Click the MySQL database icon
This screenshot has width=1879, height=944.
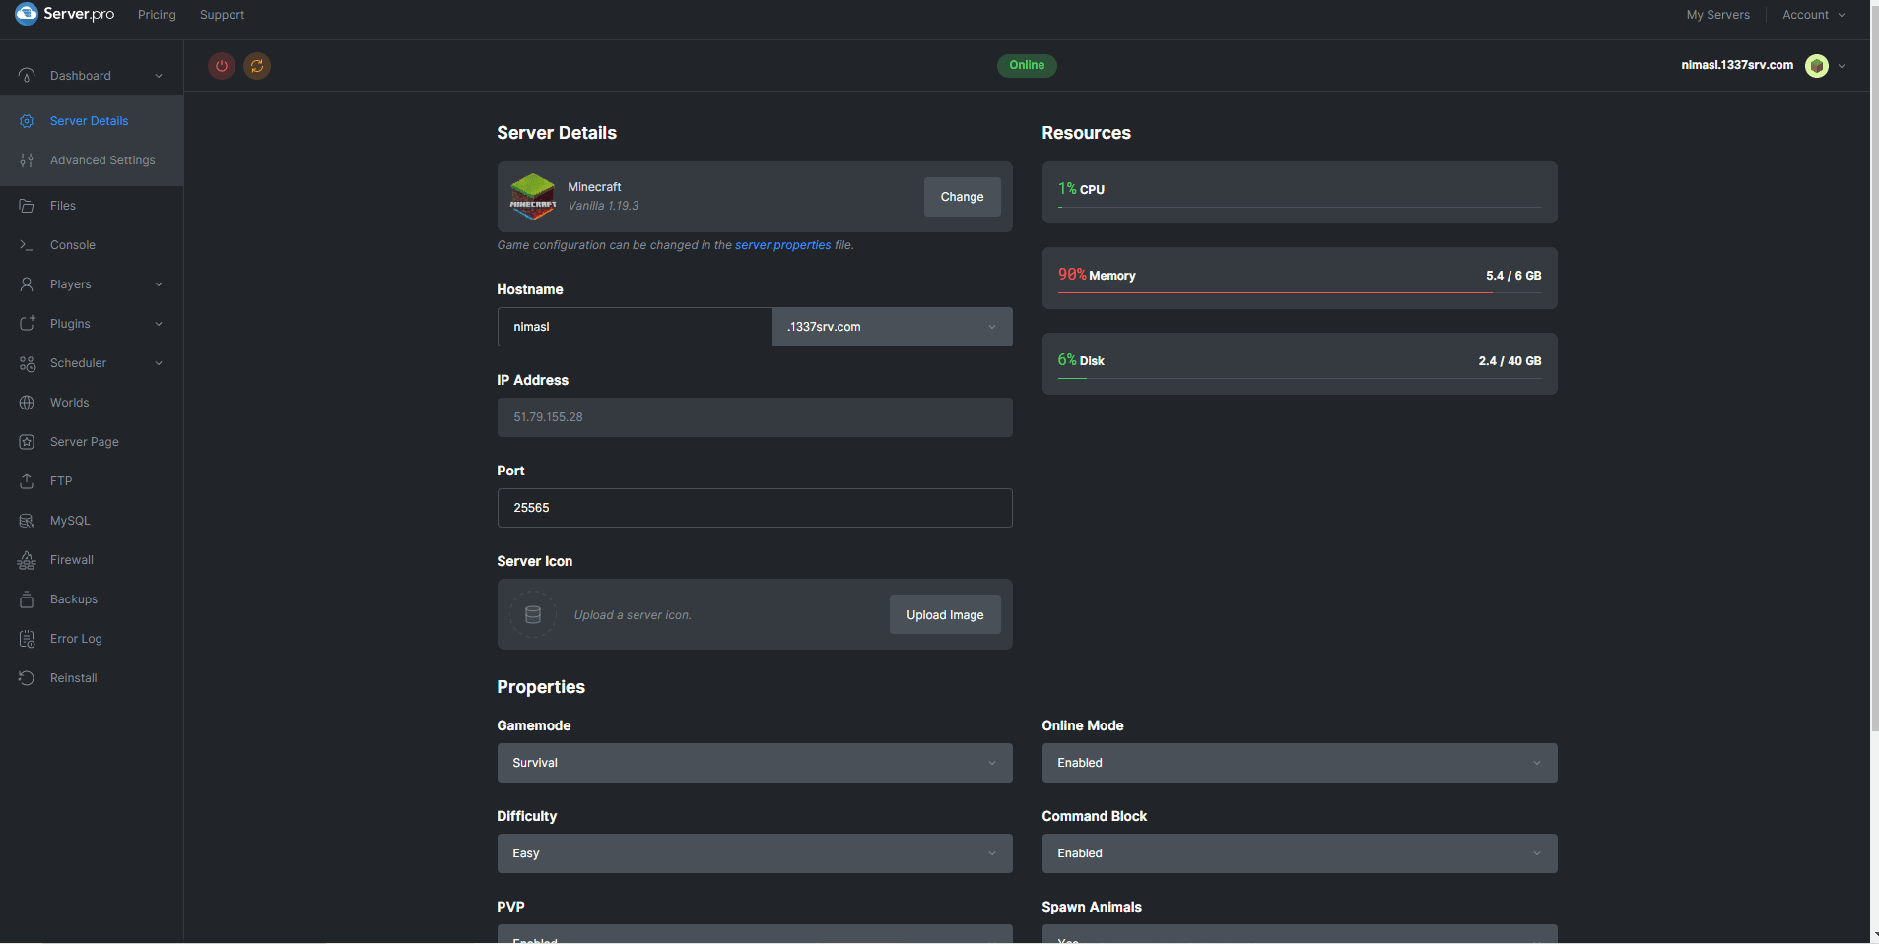[x=27, y=521]
